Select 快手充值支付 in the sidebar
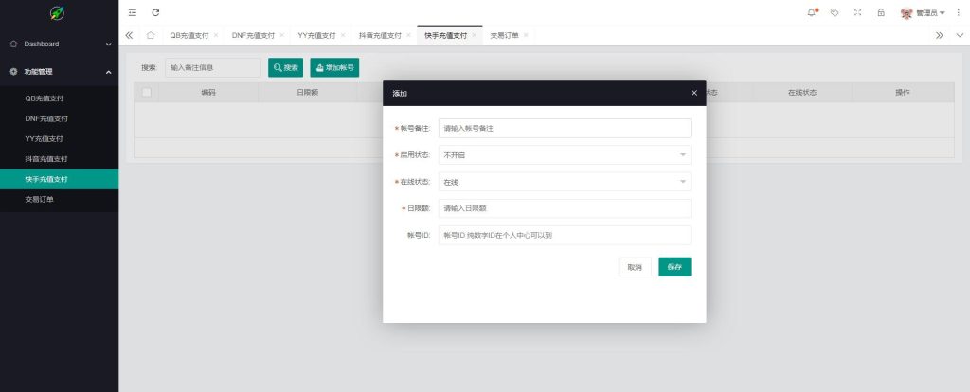Viewport: 970px width, 392px height. pyautogui.click(x=60, y=179)
